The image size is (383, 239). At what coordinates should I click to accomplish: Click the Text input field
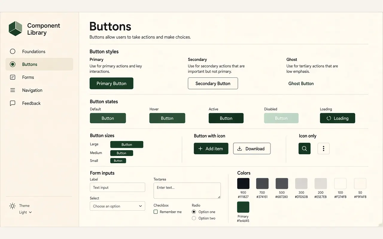coord(117,187)
